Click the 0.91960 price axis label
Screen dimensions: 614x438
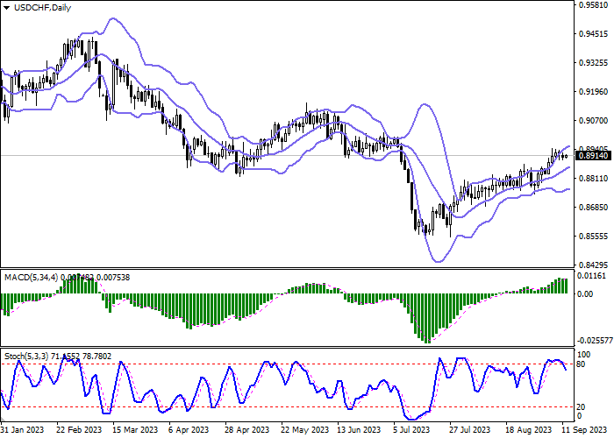click(594, 91)
